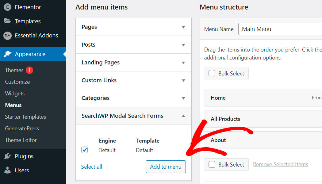
Task: Click the Categories accordion title
Action: 95,98
